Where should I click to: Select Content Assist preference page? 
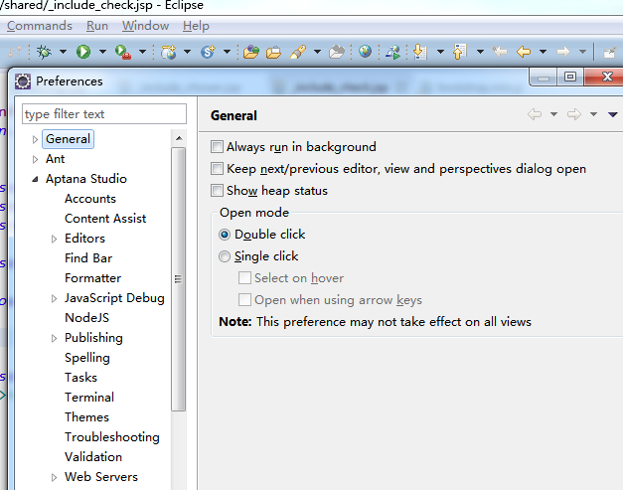[105, 219]
